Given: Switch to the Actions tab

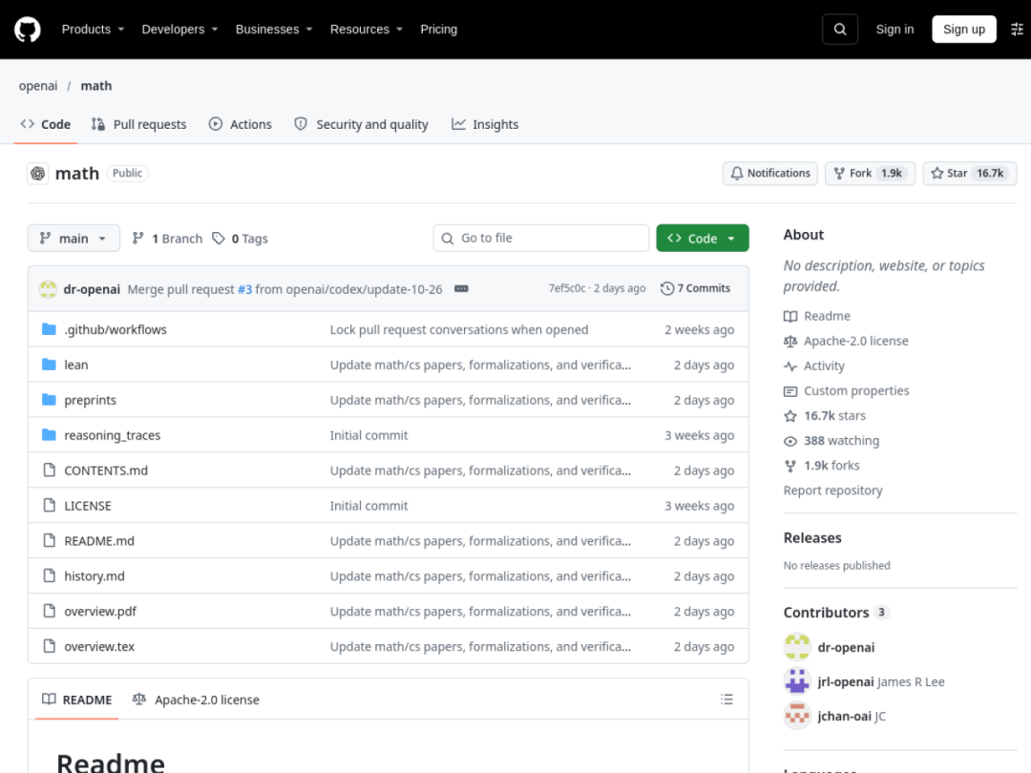Looking at the screenshot, I should tap(240, 124).
